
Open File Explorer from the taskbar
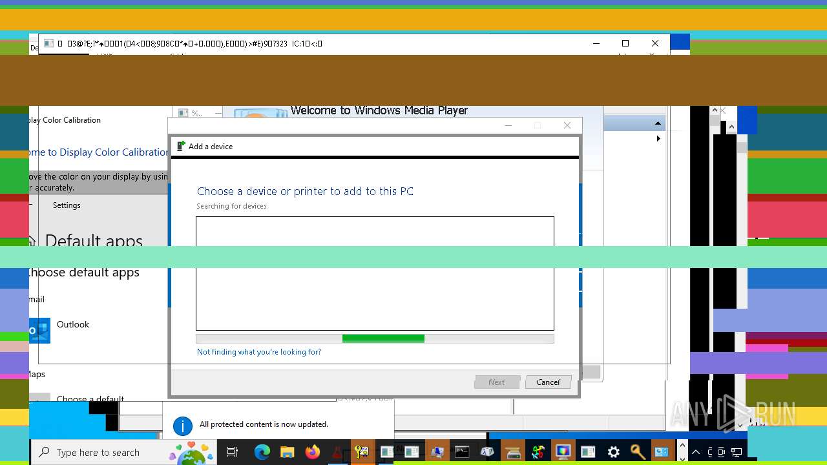[287, 452]
